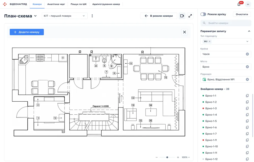
Task: Copy icon for Брно-1-5
Action: coord(247,121)
